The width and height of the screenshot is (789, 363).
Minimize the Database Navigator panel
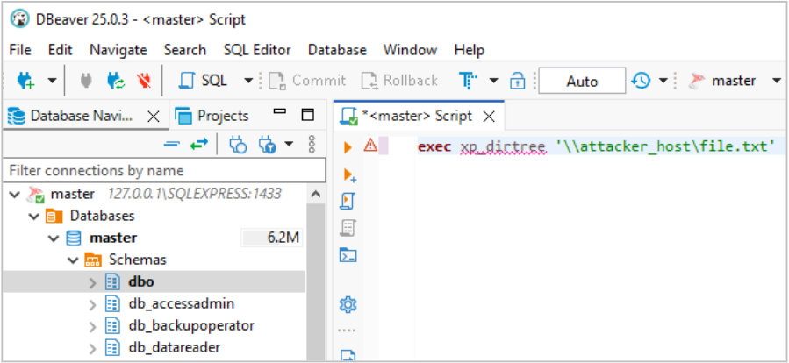coord(280,114)
